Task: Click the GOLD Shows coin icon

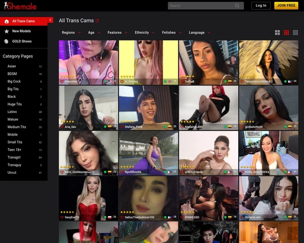Action: tap(6, 41)
